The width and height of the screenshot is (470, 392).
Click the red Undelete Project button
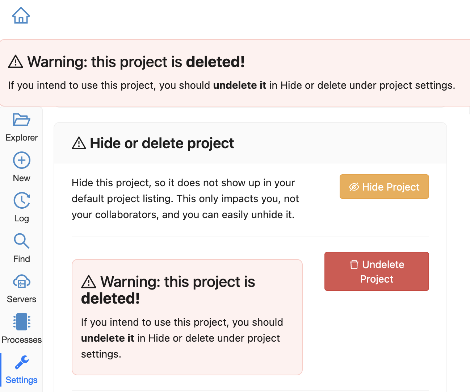[x=377, y=271]
